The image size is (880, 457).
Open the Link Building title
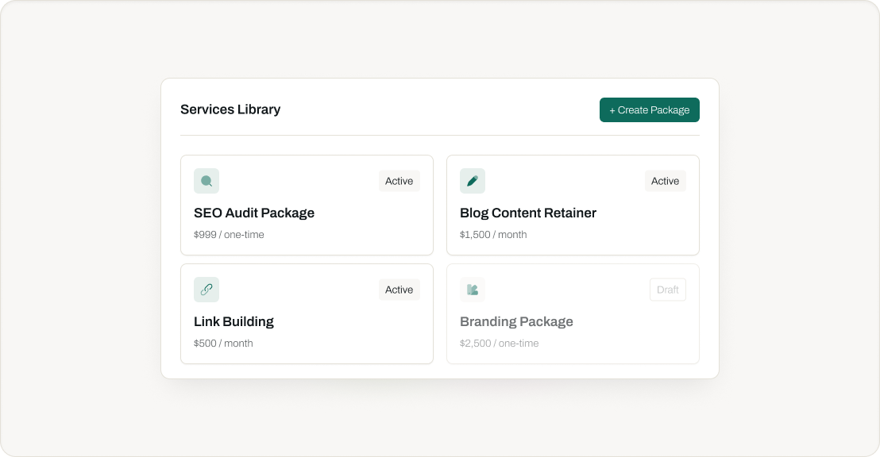[x=234, y=322]
